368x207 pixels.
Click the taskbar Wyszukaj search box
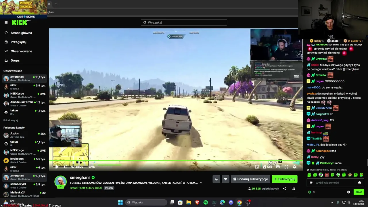click(146, 202)
